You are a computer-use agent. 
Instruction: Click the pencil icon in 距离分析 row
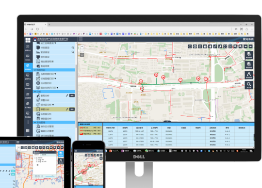pos(67,95)
